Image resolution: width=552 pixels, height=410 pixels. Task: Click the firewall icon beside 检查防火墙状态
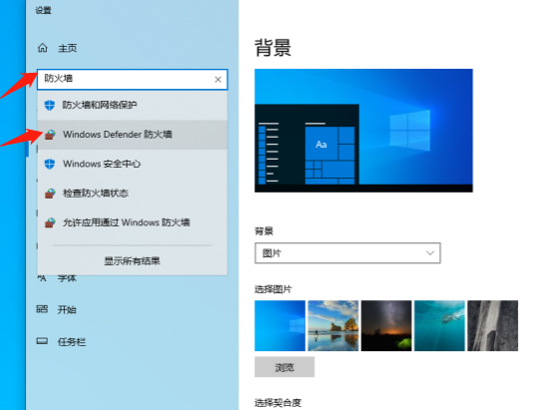pos(50,194)
